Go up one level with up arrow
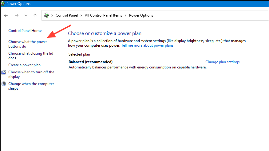 [35, 15]
